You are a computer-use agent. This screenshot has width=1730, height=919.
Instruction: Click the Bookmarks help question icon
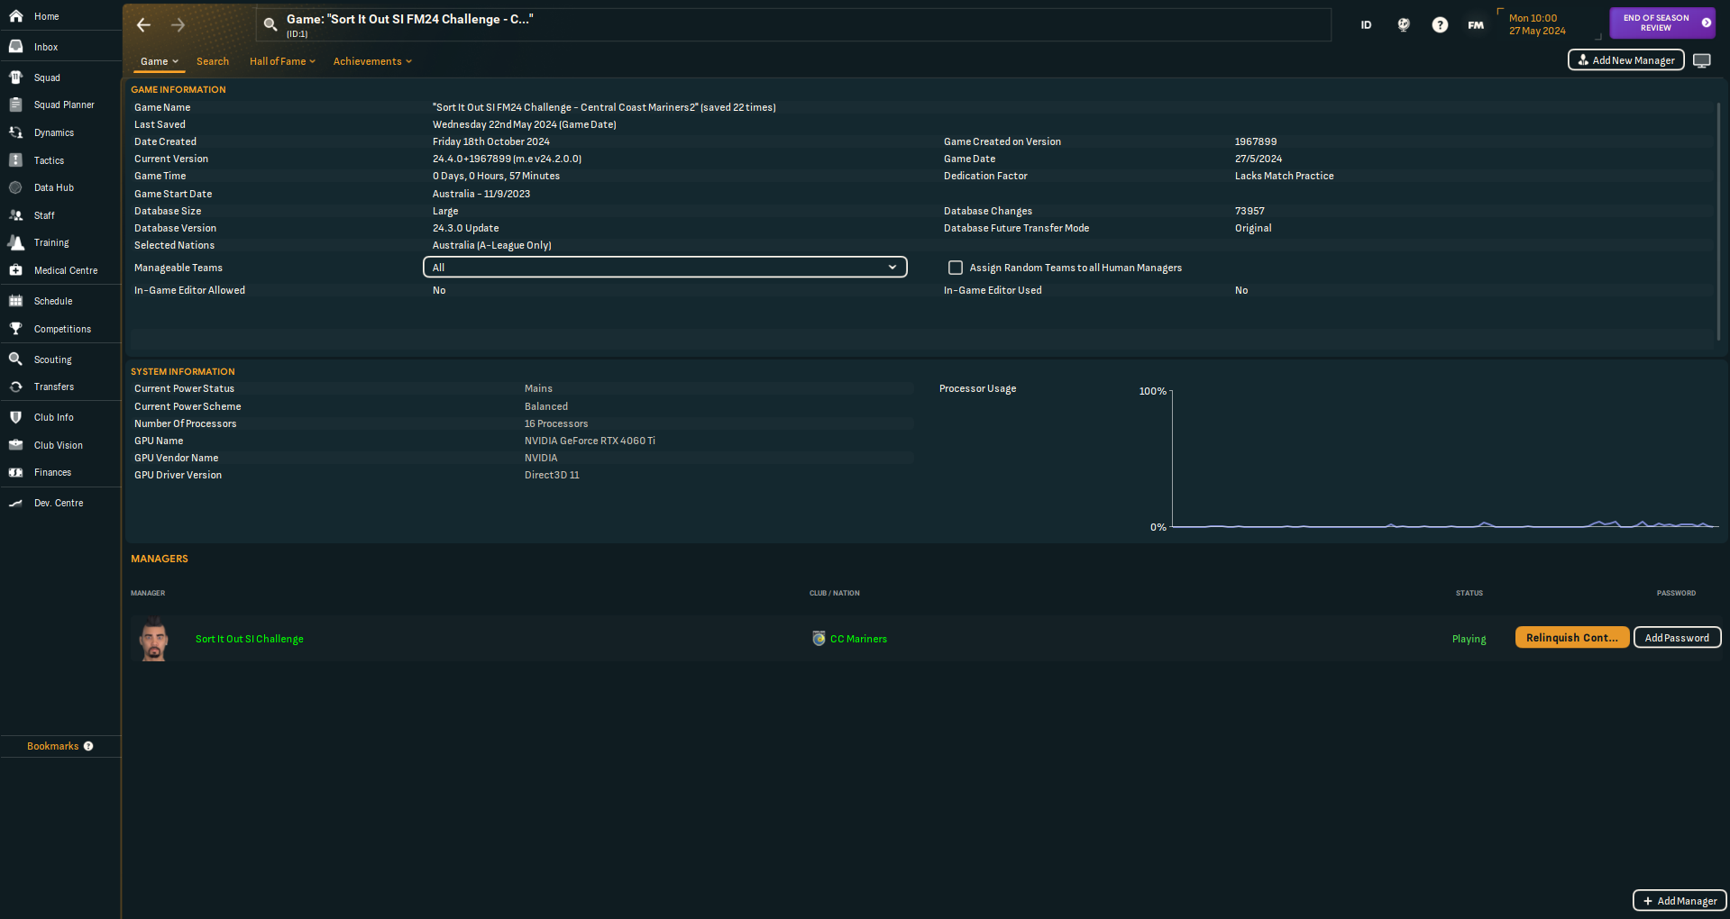[88, 746]
